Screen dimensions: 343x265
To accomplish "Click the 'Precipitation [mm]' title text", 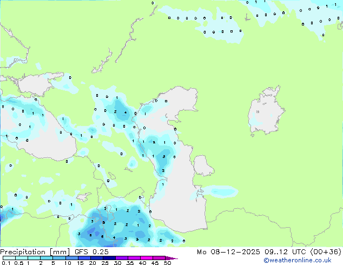I will pyautogui.click(x=35, y=252).
